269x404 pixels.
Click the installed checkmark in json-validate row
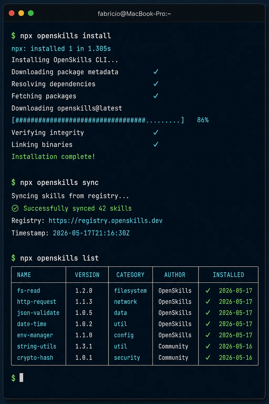click(x=208, y=312)
